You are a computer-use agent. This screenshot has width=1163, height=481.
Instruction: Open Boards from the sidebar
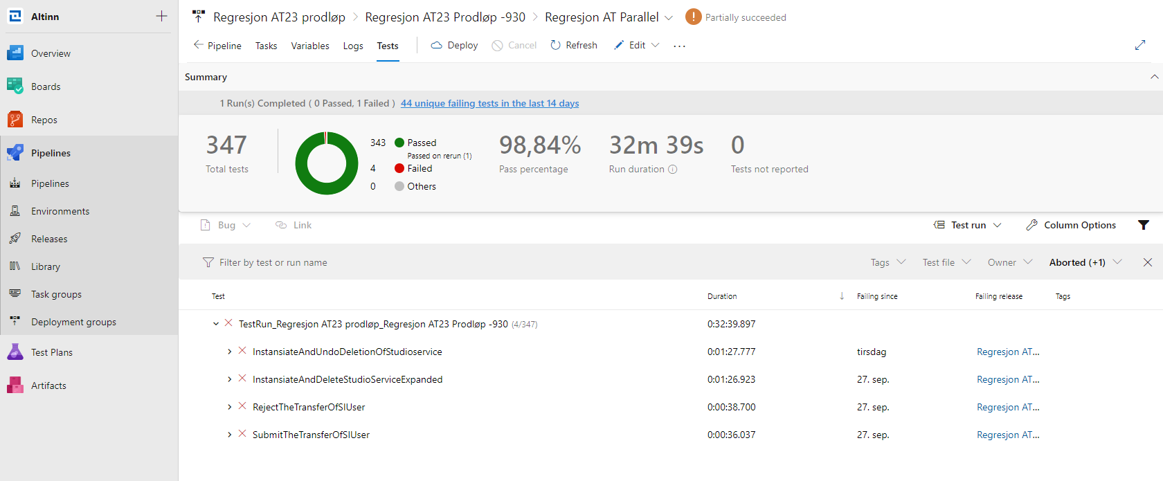pyautogui.click(x=46, y=87)
